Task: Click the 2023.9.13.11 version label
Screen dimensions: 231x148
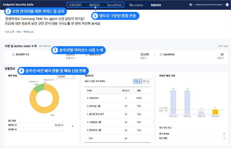Action: (x=49, y=80)
